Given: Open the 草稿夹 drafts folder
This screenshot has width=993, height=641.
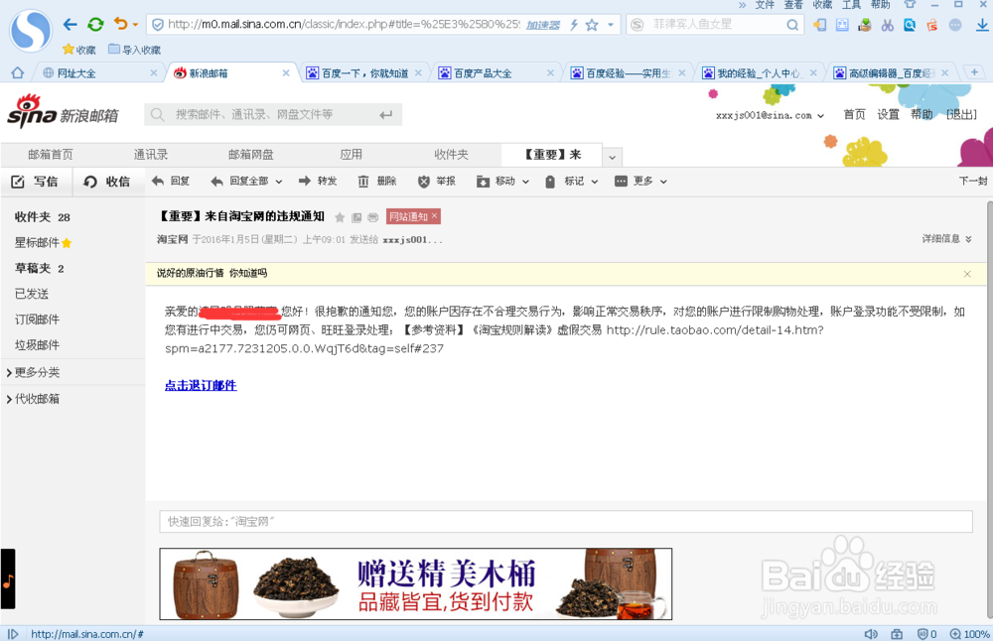Looking at the screenshot, I should [x=40, y=268].
